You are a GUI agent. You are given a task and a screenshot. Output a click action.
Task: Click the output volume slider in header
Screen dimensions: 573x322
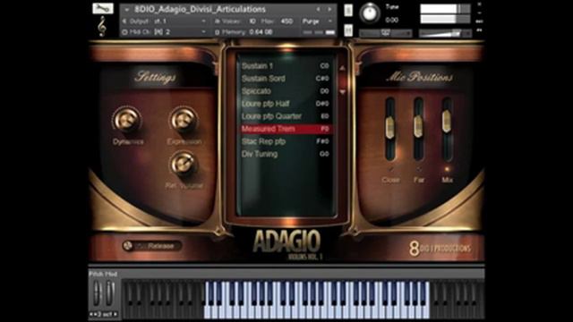pyautogui.click(x=445, y=34)
